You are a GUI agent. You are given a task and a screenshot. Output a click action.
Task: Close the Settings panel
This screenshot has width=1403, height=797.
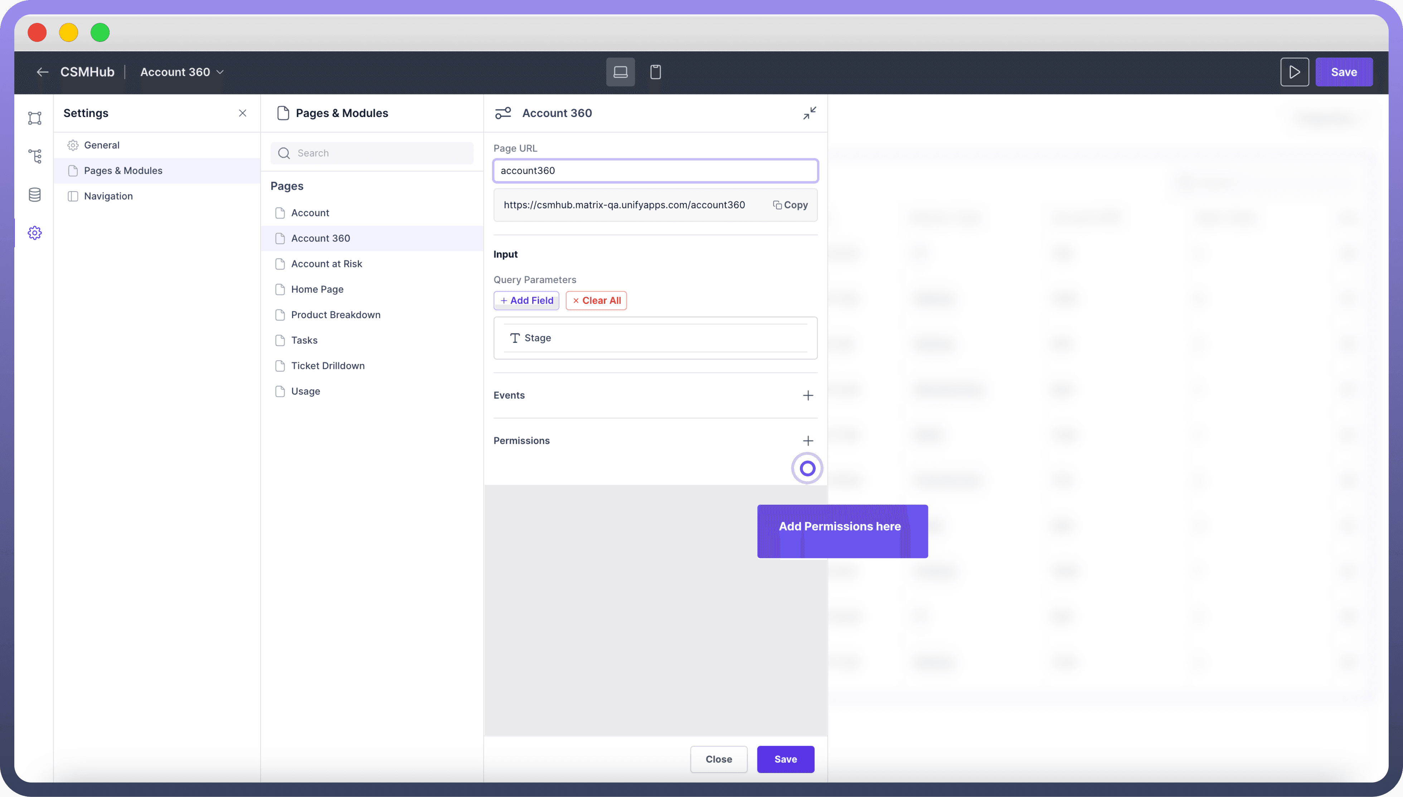click(243, 113)
